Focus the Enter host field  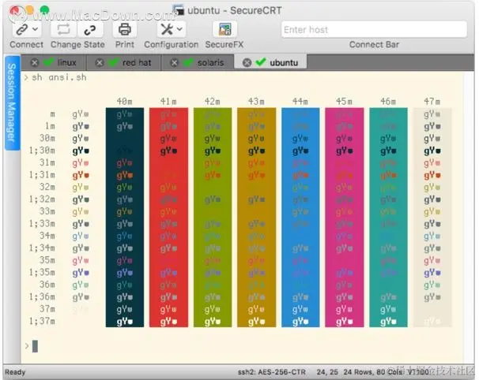coord(374,29)
